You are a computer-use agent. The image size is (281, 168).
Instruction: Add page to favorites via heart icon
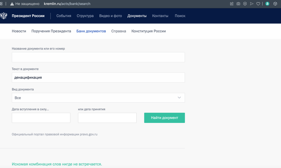[x=258, y=4]
